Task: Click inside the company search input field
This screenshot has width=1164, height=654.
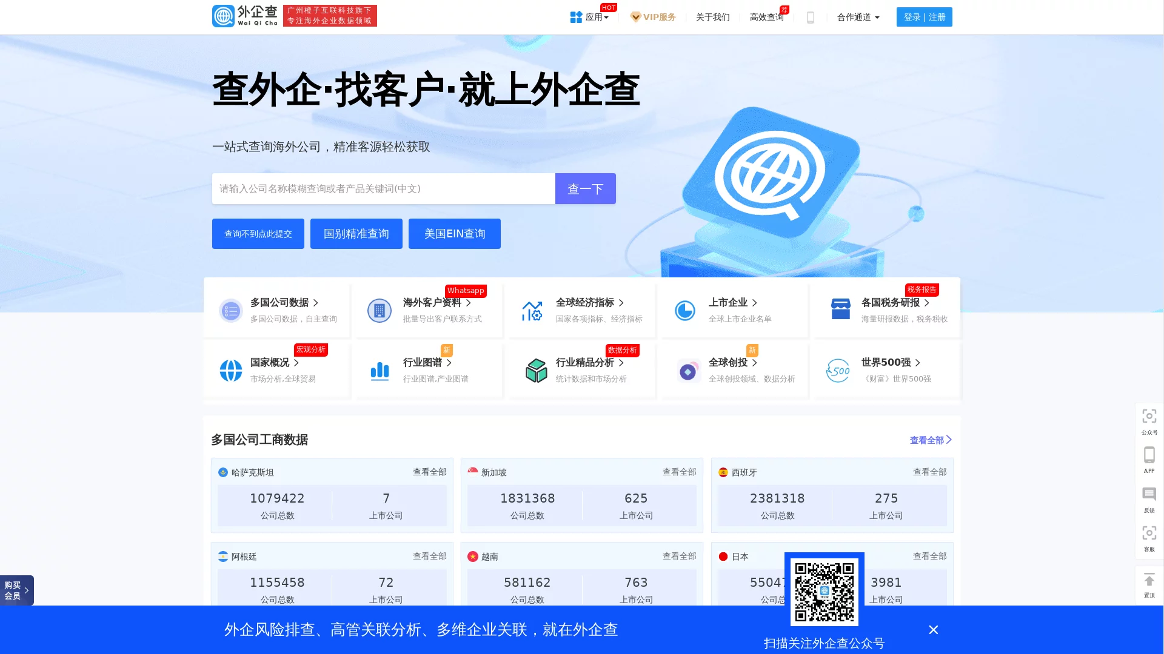Action: click(x=382, y=188)
